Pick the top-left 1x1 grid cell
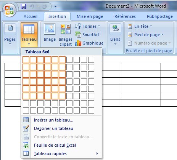The image size is (177, 160). coord(26,60)
